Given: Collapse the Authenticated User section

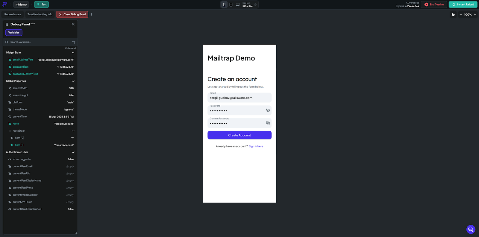Looking at the screenshot, I should point(73,152).
